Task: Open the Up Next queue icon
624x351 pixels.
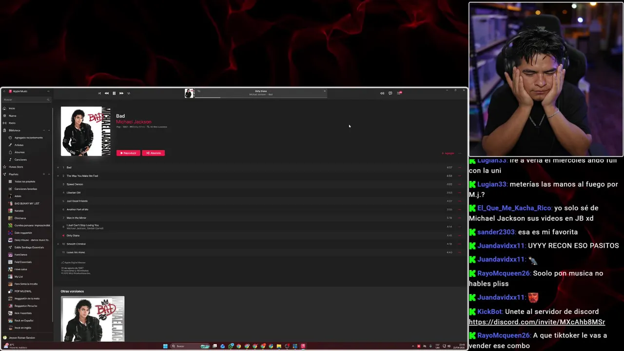Action: pyautogui.click(x=399, y=93)
